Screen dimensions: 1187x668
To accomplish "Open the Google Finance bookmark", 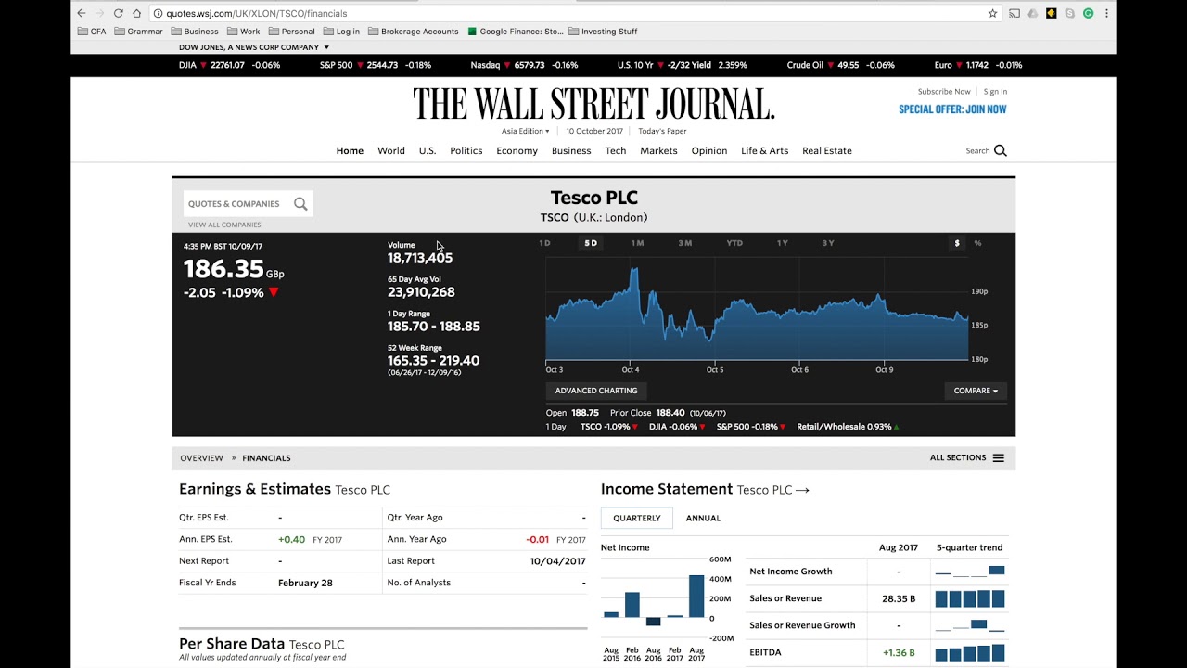I will click(516, 32).
